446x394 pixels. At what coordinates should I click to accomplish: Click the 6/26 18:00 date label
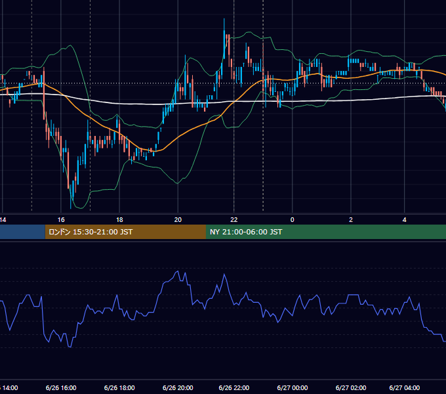(x=119, y=387)
